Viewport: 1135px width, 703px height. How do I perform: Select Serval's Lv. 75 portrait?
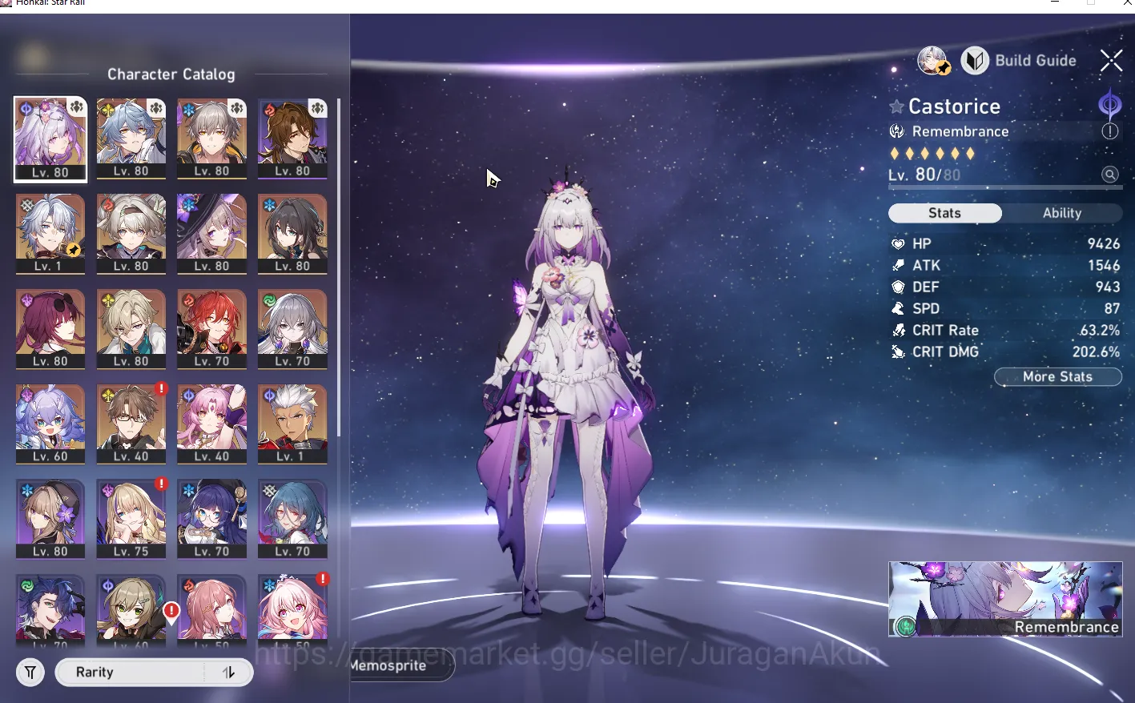pos(131,520)
